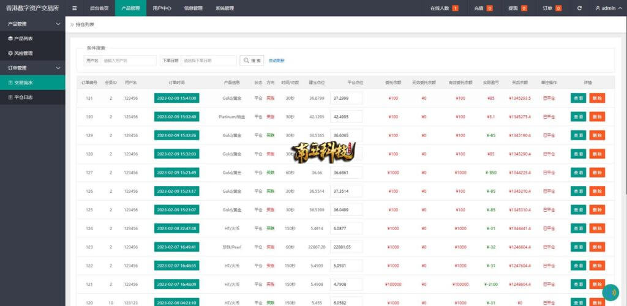Click timestamp 2023-02-09 15:47:00
This screenshot has height=306, width=627.
(177, 98)
